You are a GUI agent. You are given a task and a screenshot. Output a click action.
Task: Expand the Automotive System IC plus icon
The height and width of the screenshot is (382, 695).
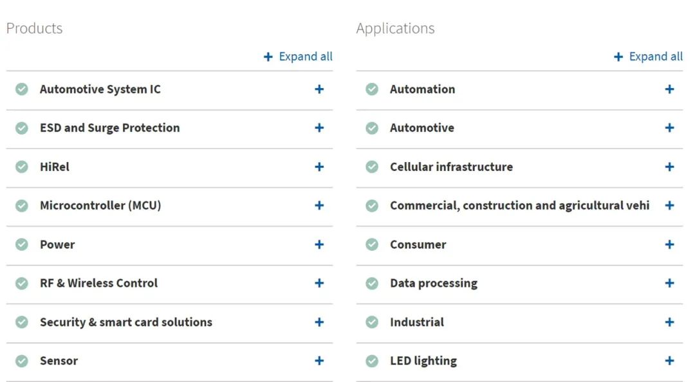pyautogui.click(x=319, y=89)
